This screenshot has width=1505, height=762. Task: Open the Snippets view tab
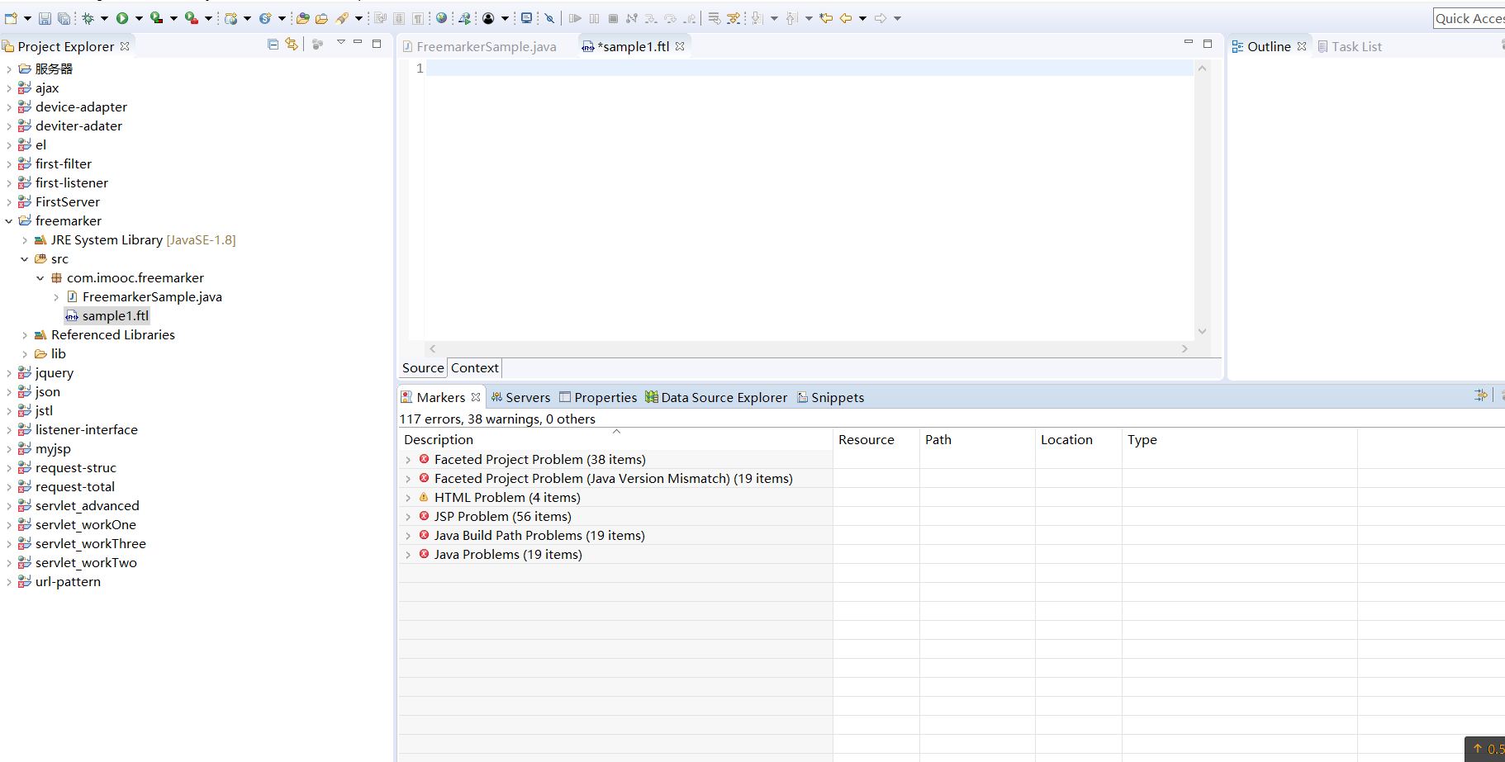pyautogui.click(x=830, y=398)
